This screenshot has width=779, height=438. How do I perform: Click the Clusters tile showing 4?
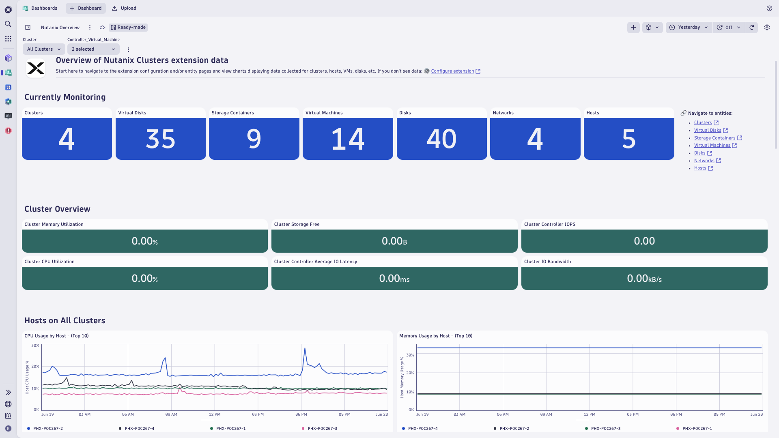(67, 139)
